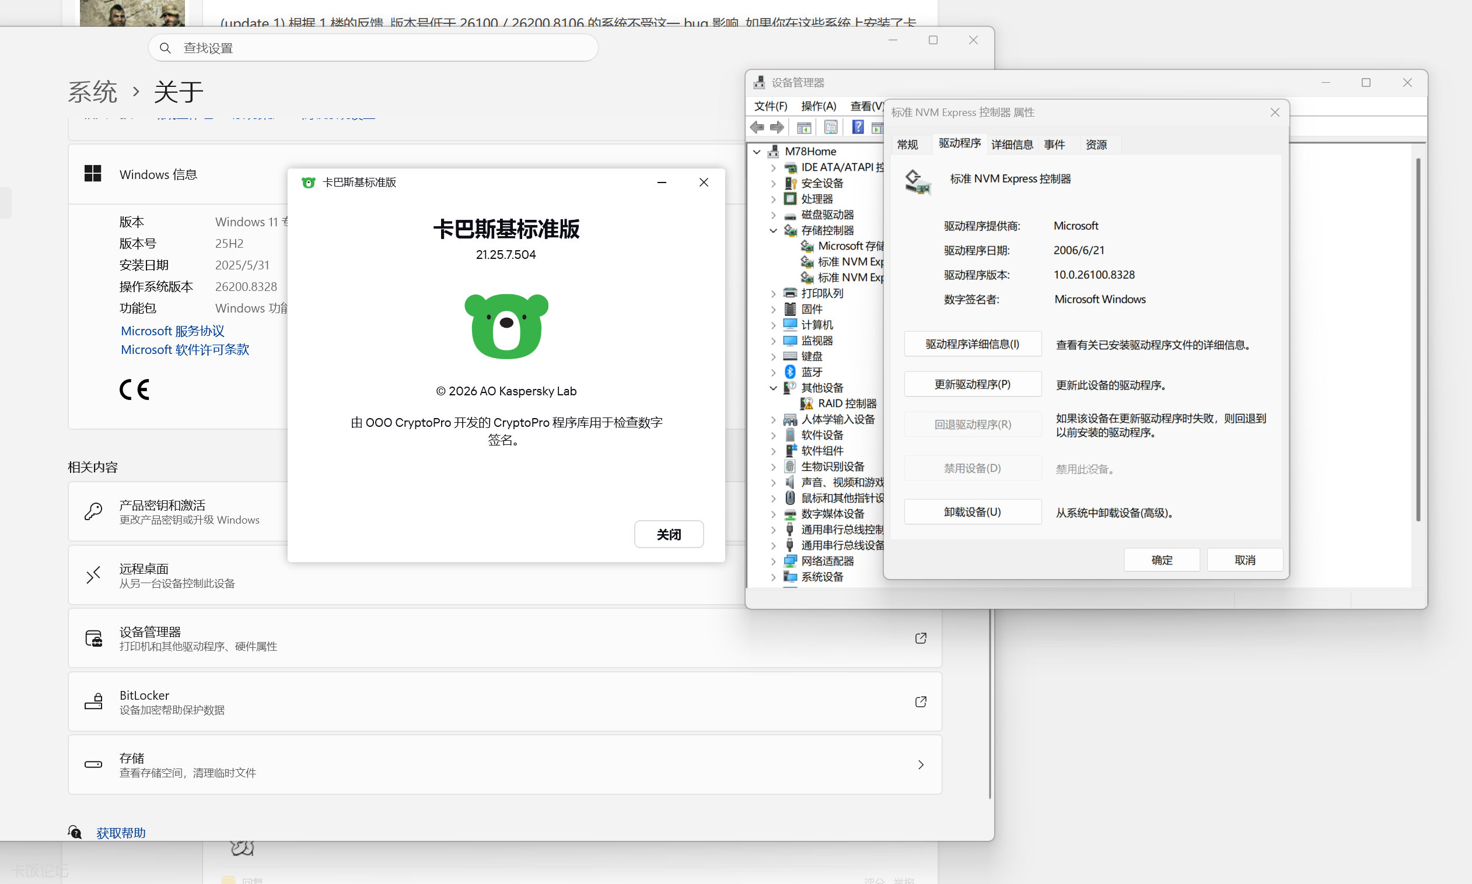The height and width of the screenshot is (884, 1472).
Task: Click the 安全设备 key icon in tree
Action: click(790, 183)
